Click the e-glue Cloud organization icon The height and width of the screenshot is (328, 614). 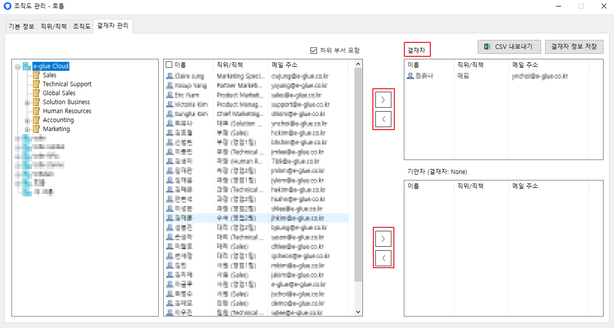27,66
